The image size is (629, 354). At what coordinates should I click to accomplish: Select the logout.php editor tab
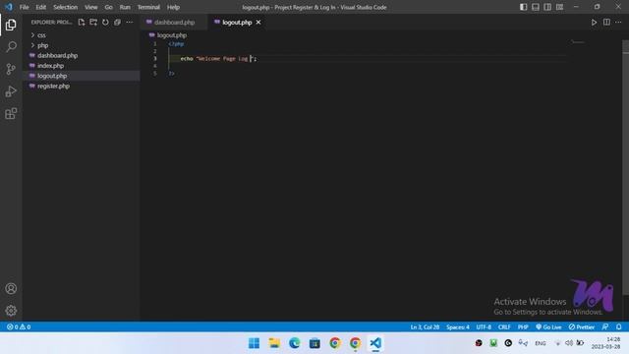click(x=238, y=23)
